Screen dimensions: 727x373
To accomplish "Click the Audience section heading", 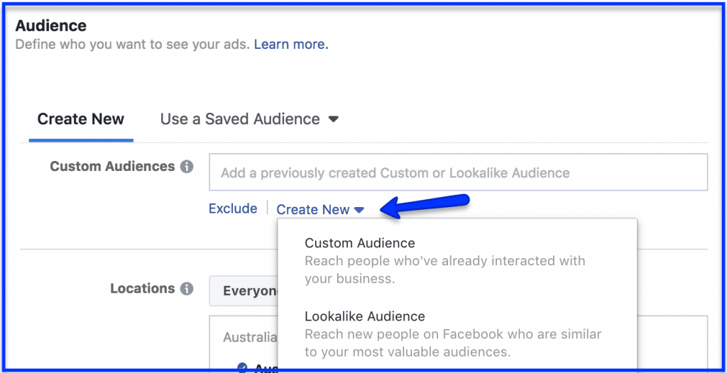I will (51, 26).
